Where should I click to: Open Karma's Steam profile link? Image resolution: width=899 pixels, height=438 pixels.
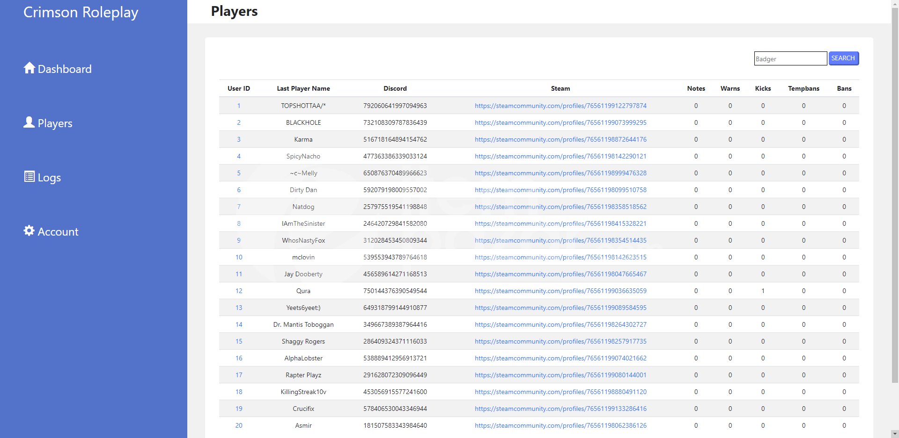coord(560,139)
